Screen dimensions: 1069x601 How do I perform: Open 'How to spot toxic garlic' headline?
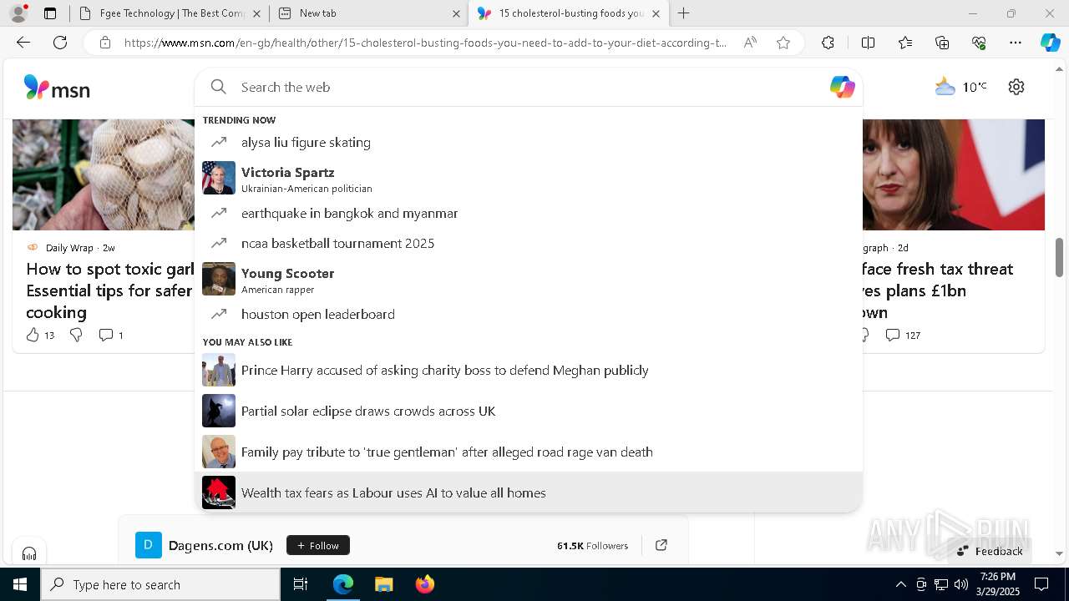[110, 290]
